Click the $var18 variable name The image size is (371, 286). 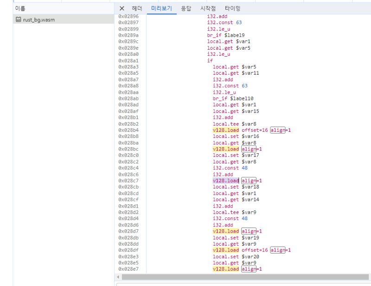pyautogui.click(x=250, y=187)
